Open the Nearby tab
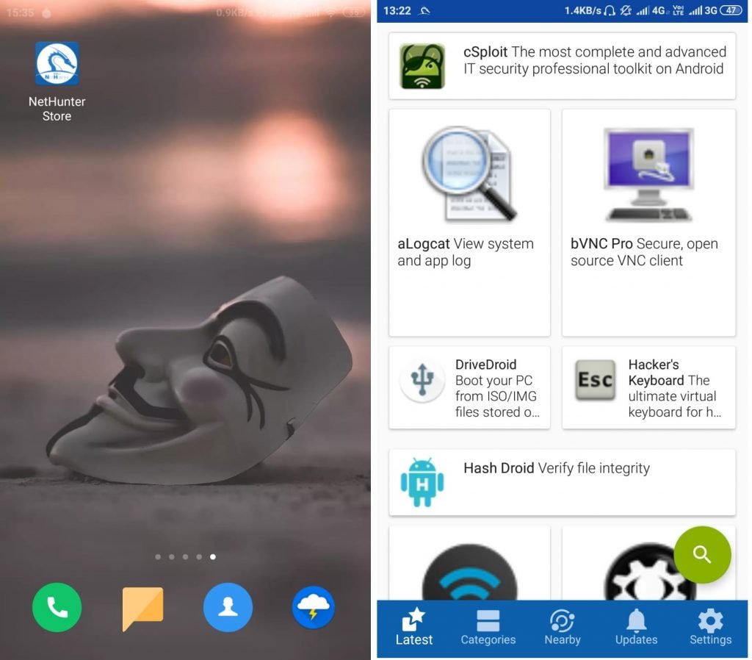This screenshot has width=752, height=660. tap(562, 627)
